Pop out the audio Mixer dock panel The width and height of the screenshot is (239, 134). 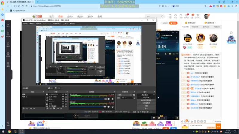115,92
